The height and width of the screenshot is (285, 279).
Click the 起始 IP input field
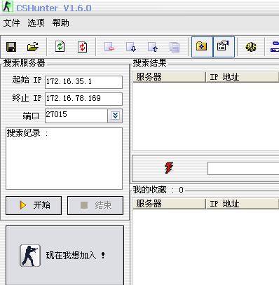83,82
